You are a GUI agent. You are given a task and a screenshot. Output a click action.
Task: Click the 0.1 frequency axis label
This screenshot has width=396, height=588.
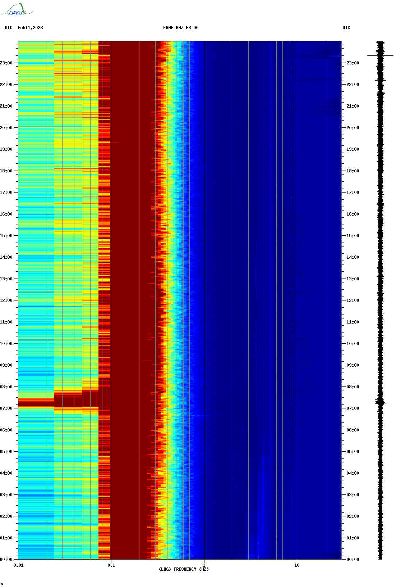[111, 565]
